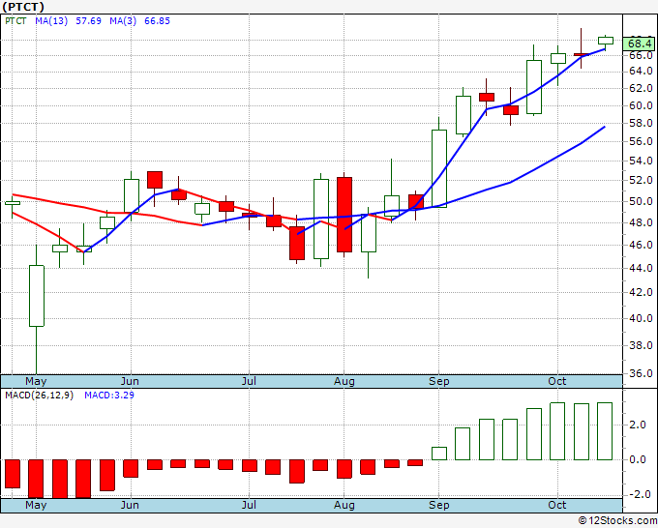
Task: Click the first green MACD bar at September
Action: click(439, 454)
